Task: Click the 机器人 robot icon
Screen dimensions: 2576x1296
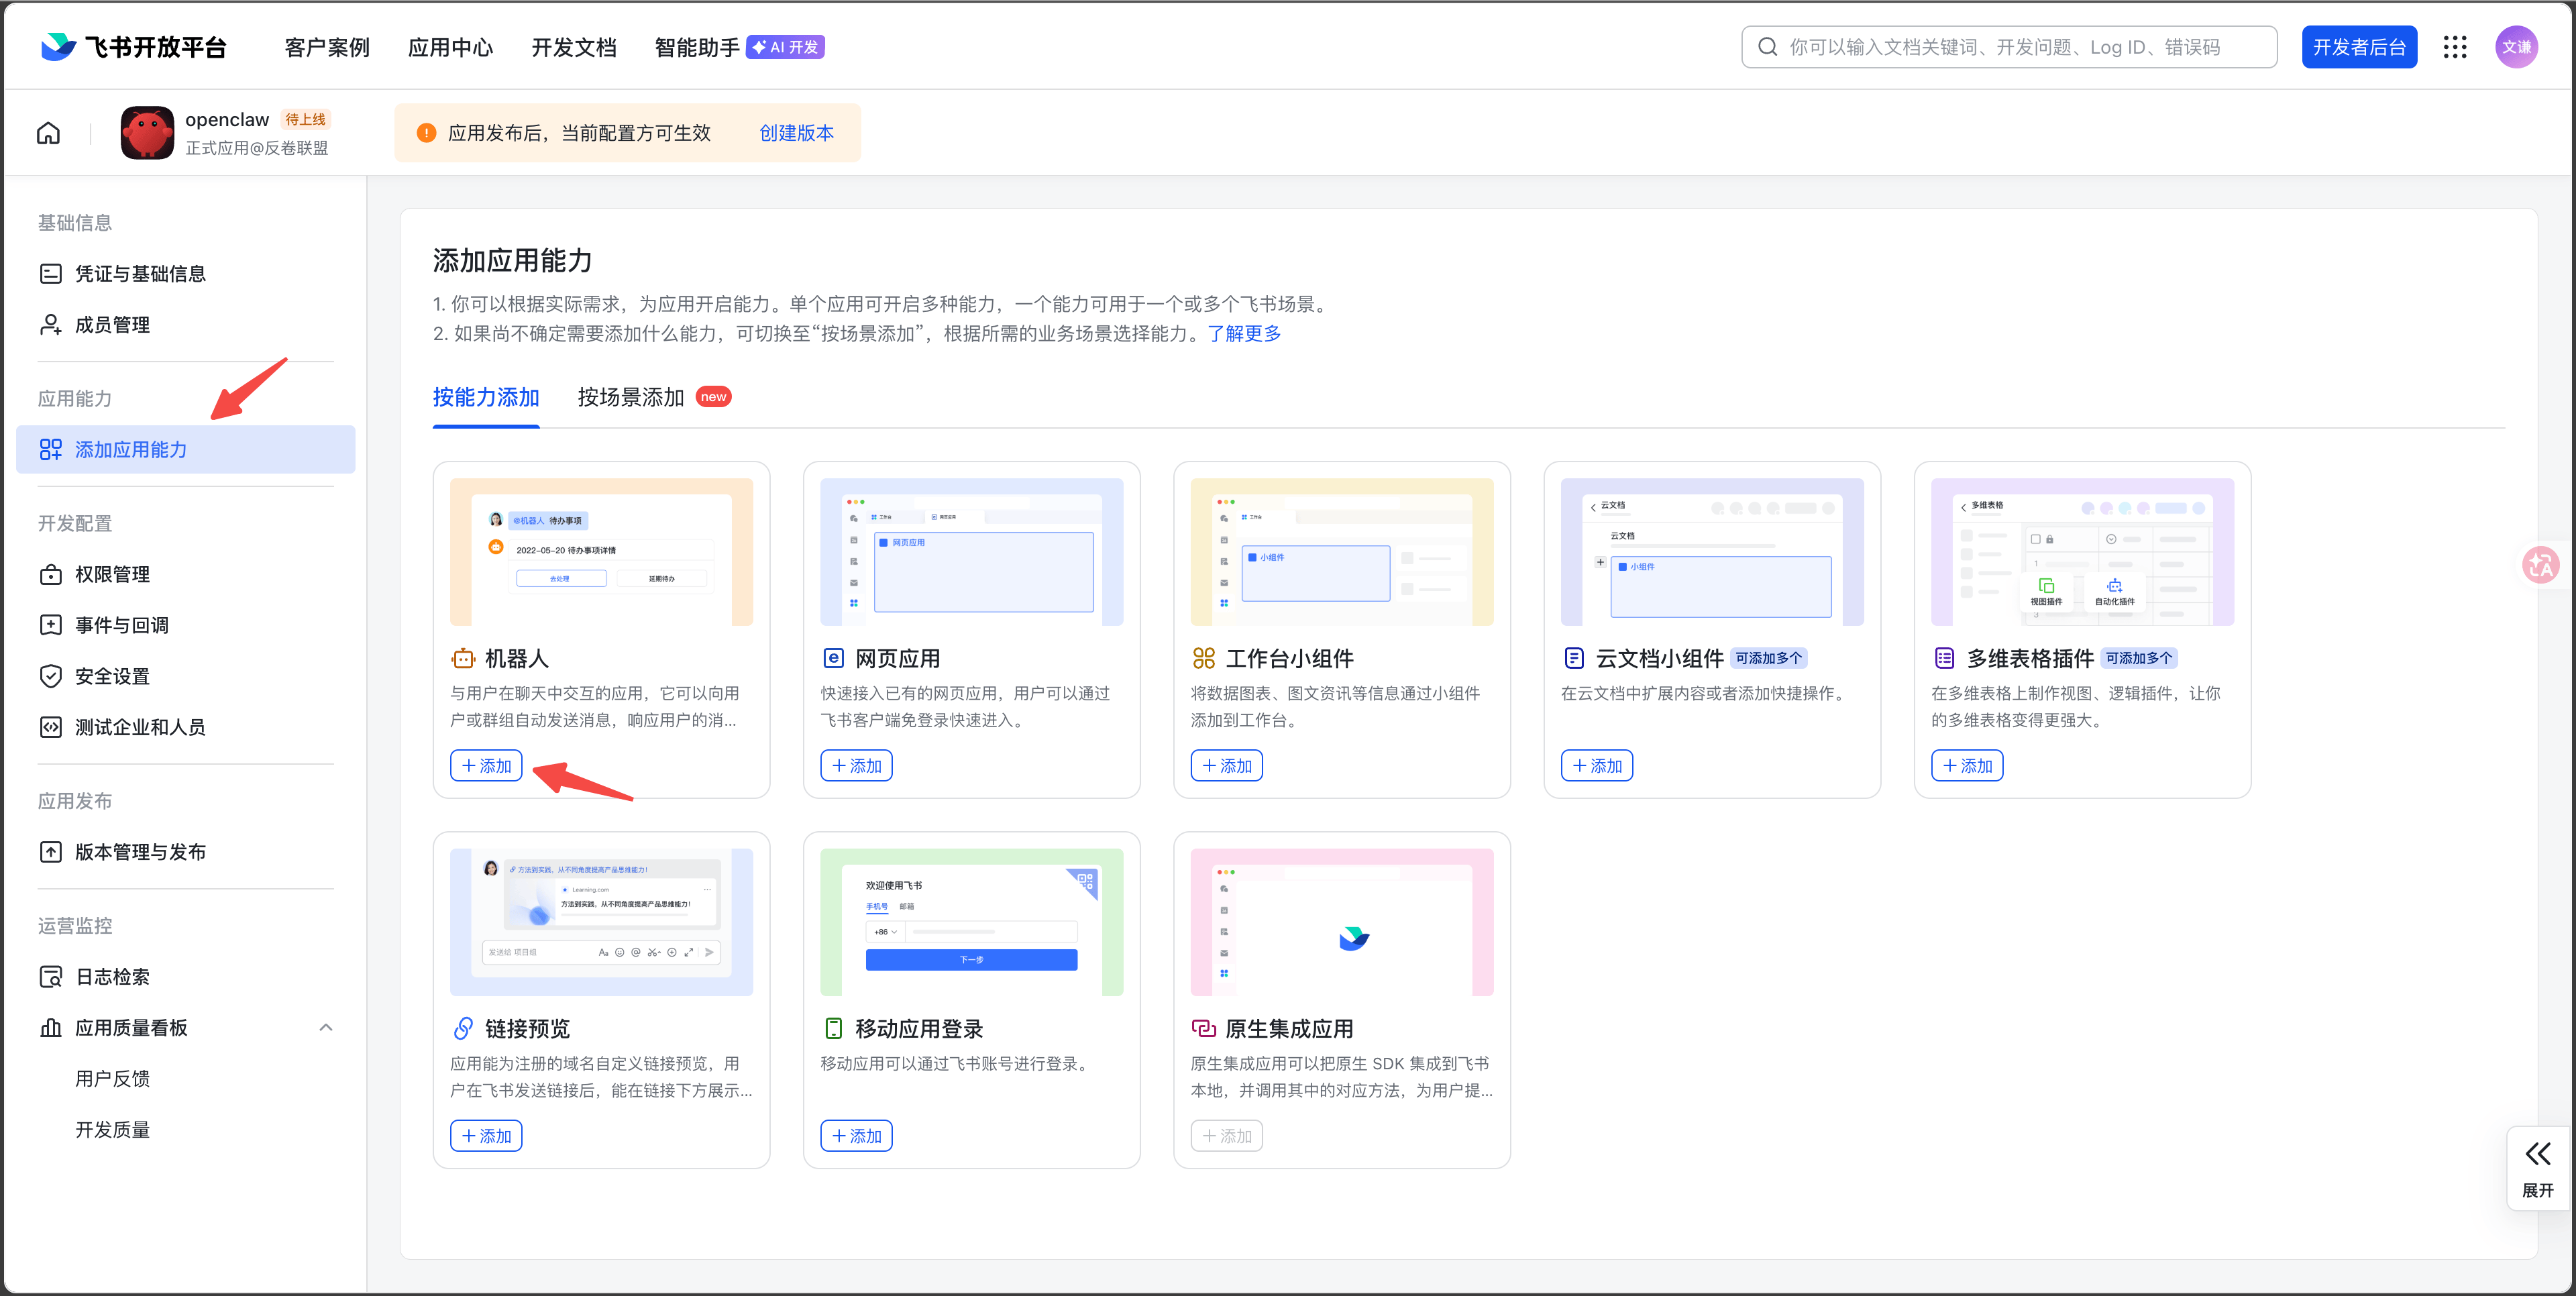Action: pos(463,658)
